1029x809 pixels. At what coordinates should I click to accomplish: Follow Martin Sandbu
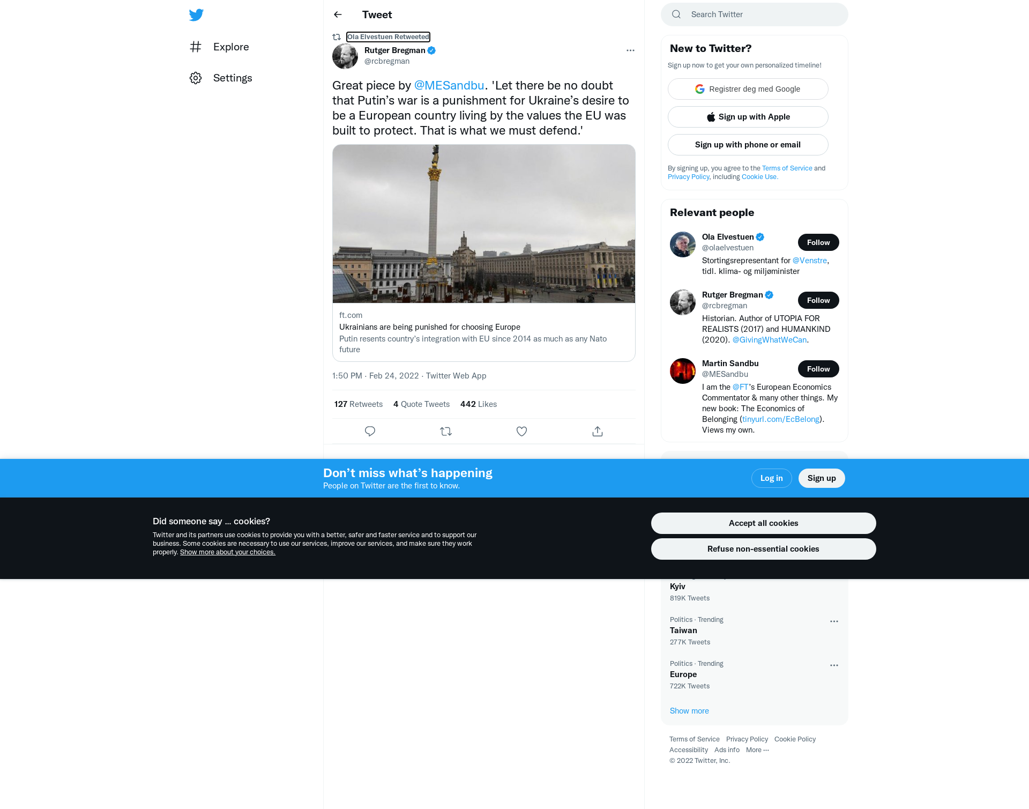pyautogui.click(x=818, y=369)
